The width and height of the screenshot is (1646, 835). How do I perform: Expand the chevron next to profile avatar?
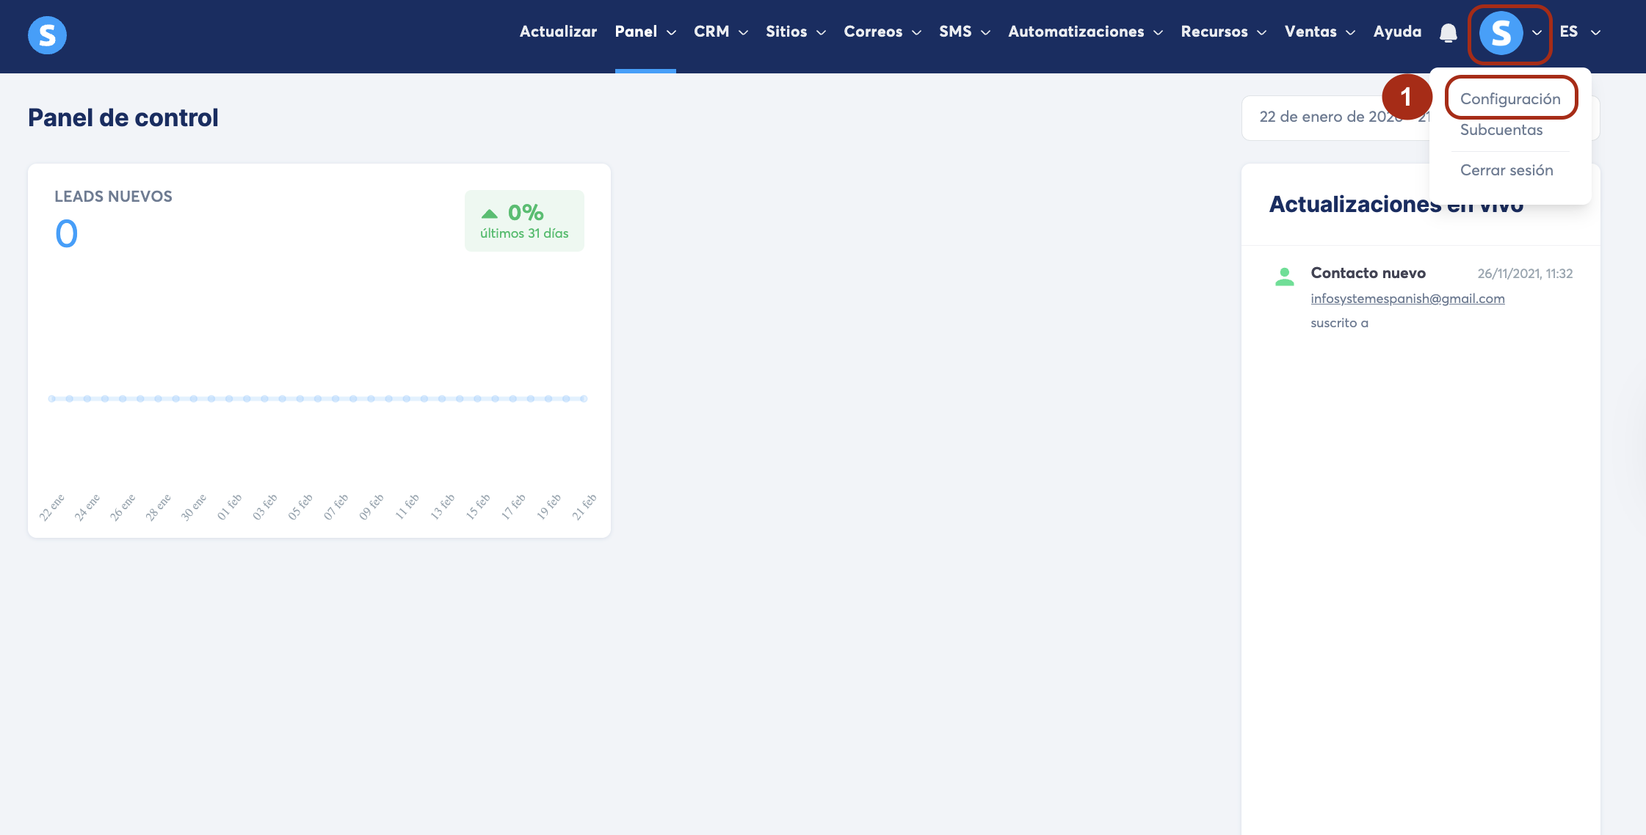tap(1537, 33)
